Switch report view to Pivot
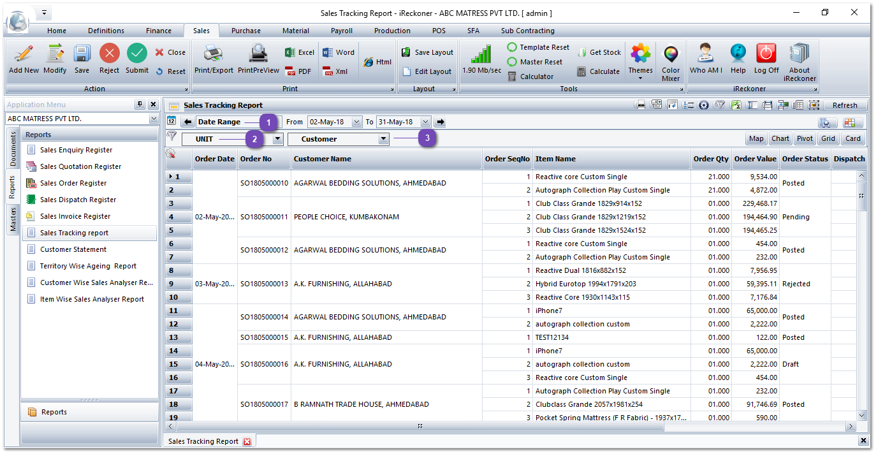 point(804,138)
